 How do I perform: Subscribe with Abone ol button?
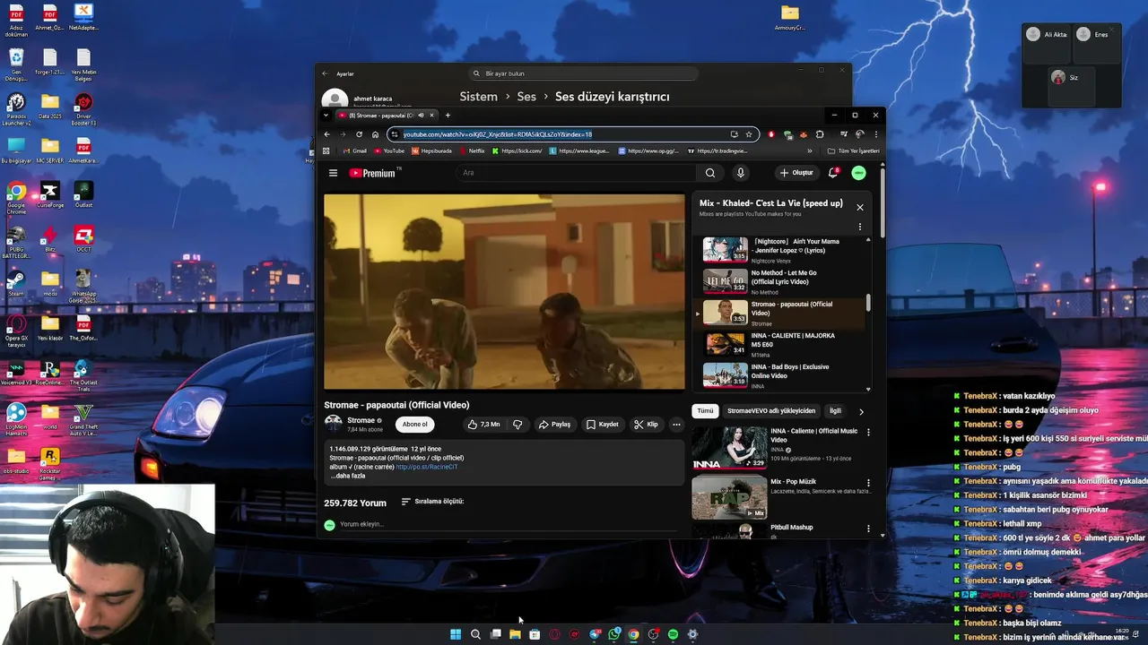click(x=415, y=425)
